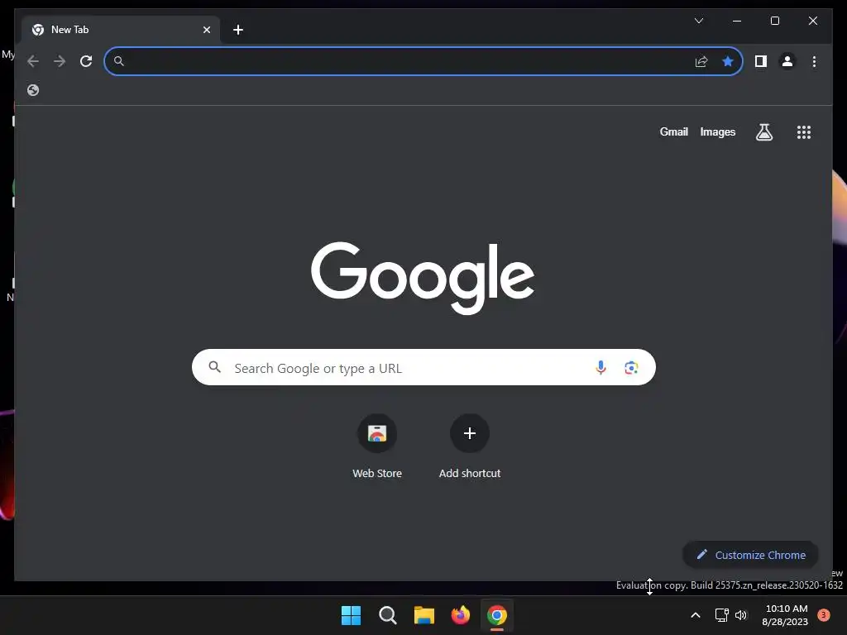
Task: Open the volume tray icon
Action: (x=740, y=615)
